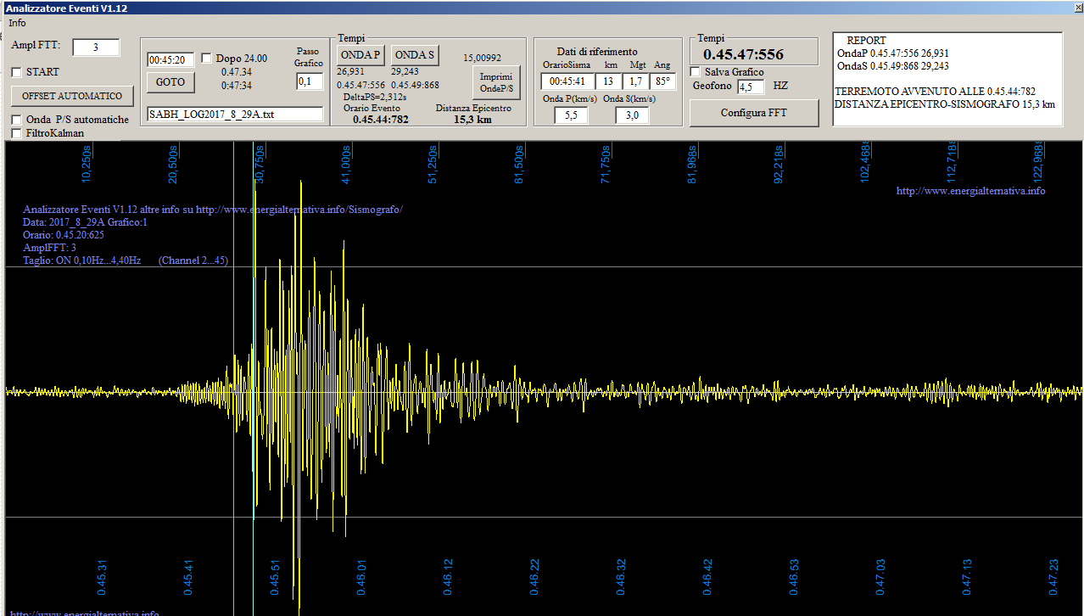The image size is (1084, 616).
Task: Tick the Salva Grafico checkbox
Action: pyautogui.click(x=696, y=72)
